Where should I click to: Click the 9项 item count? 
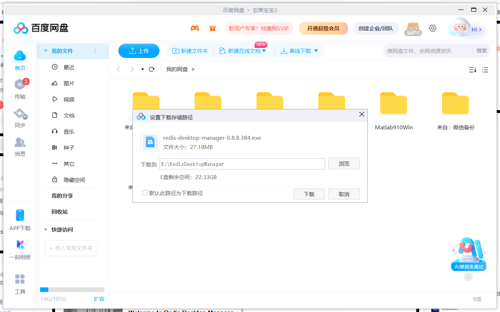tap(477, 299)
